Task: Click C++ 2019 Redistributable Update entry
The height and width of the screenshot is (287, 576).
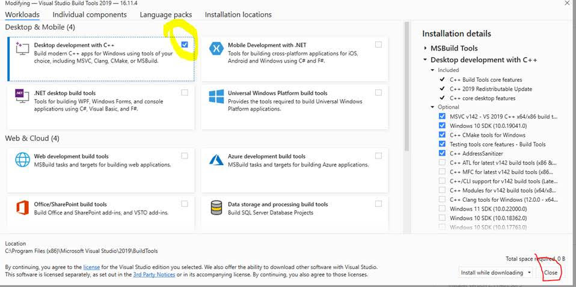Action: 491,89
